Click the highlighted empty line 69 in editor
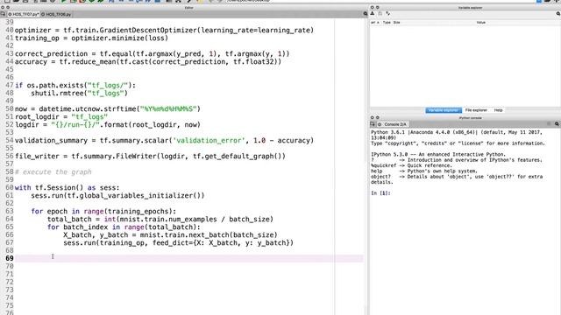Screen dimensions: 561x315 coord(189,258)
